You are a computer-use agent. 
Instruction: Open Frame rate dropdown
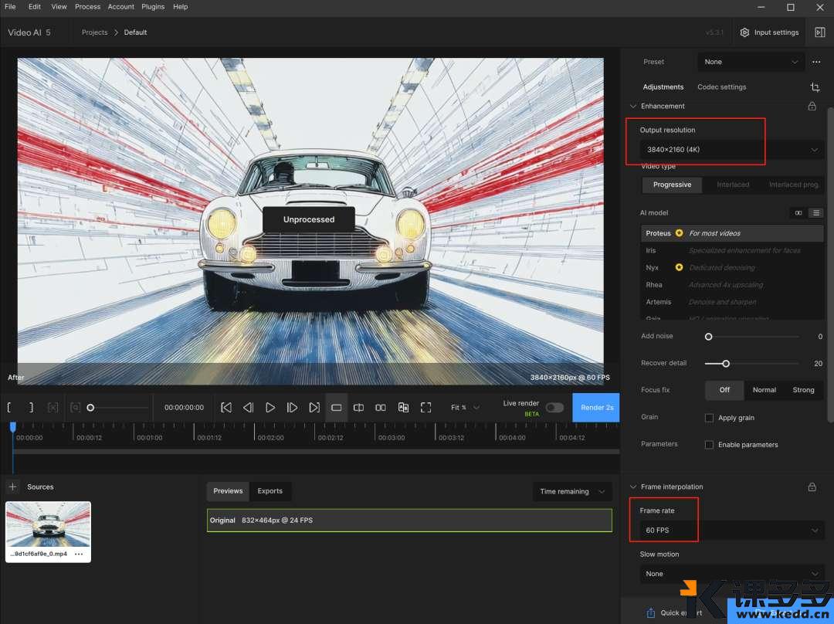pos(731,531)
